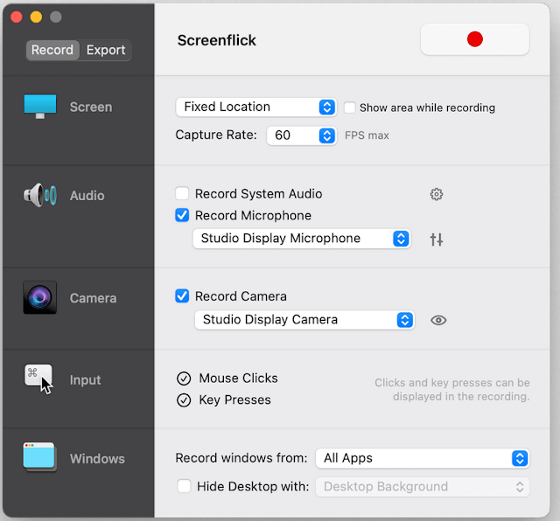Toggle Mouse Clicks option
Viewport: 560px width, 521px height.
click(184, 379)
